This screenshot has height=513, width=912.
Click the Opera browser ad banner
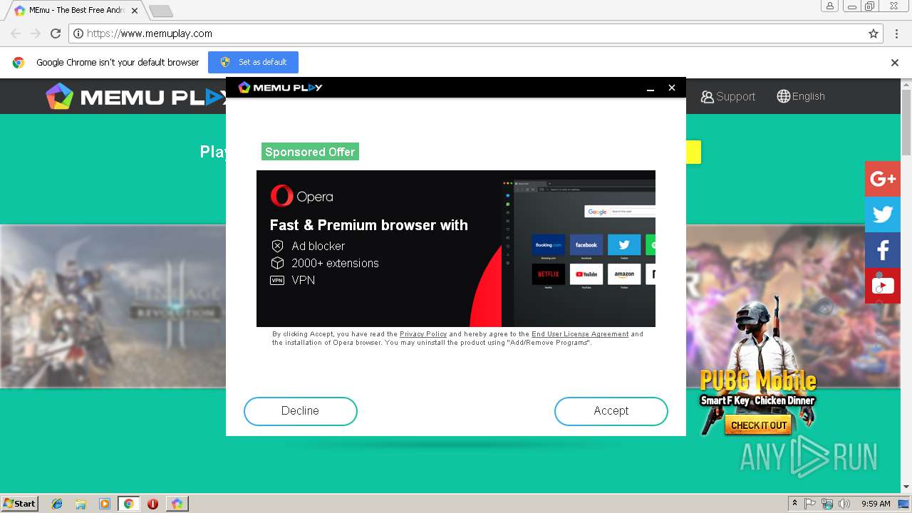(456, 249)
